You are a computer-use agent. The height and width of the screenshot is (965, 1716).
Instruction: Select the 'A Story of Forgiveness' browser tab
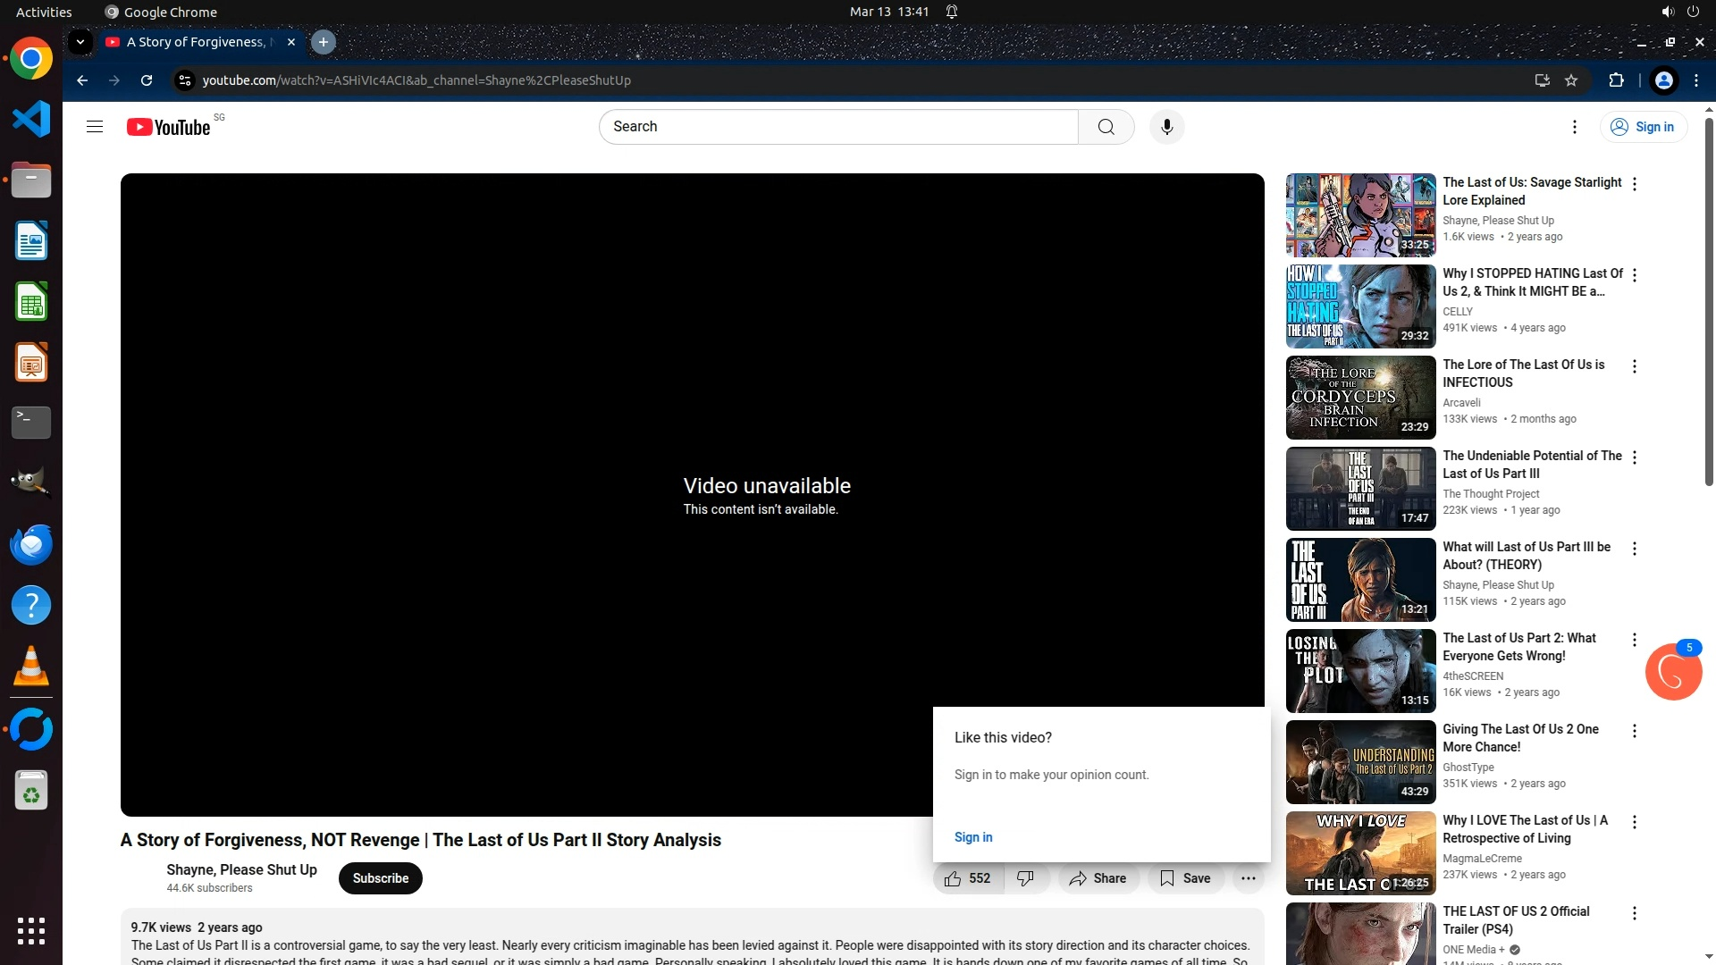(x=197, y=42)
